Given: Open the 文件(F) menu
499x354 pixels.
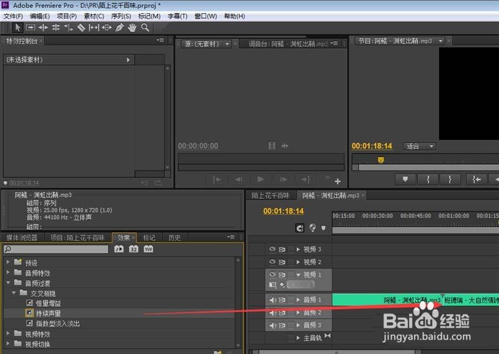Looking at the screenshot, I should (x=13, y=16).
